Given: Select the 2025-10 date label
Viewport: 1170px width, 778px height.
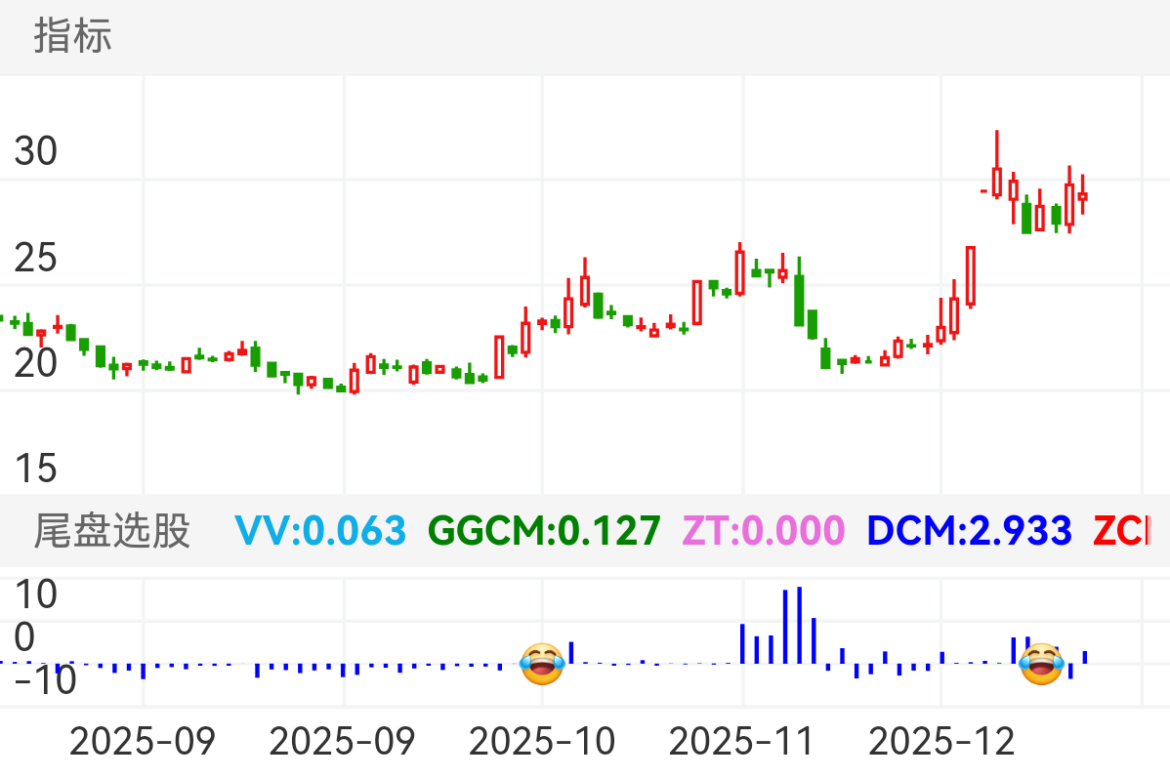Looking at the screenshot, I should 542,742.
